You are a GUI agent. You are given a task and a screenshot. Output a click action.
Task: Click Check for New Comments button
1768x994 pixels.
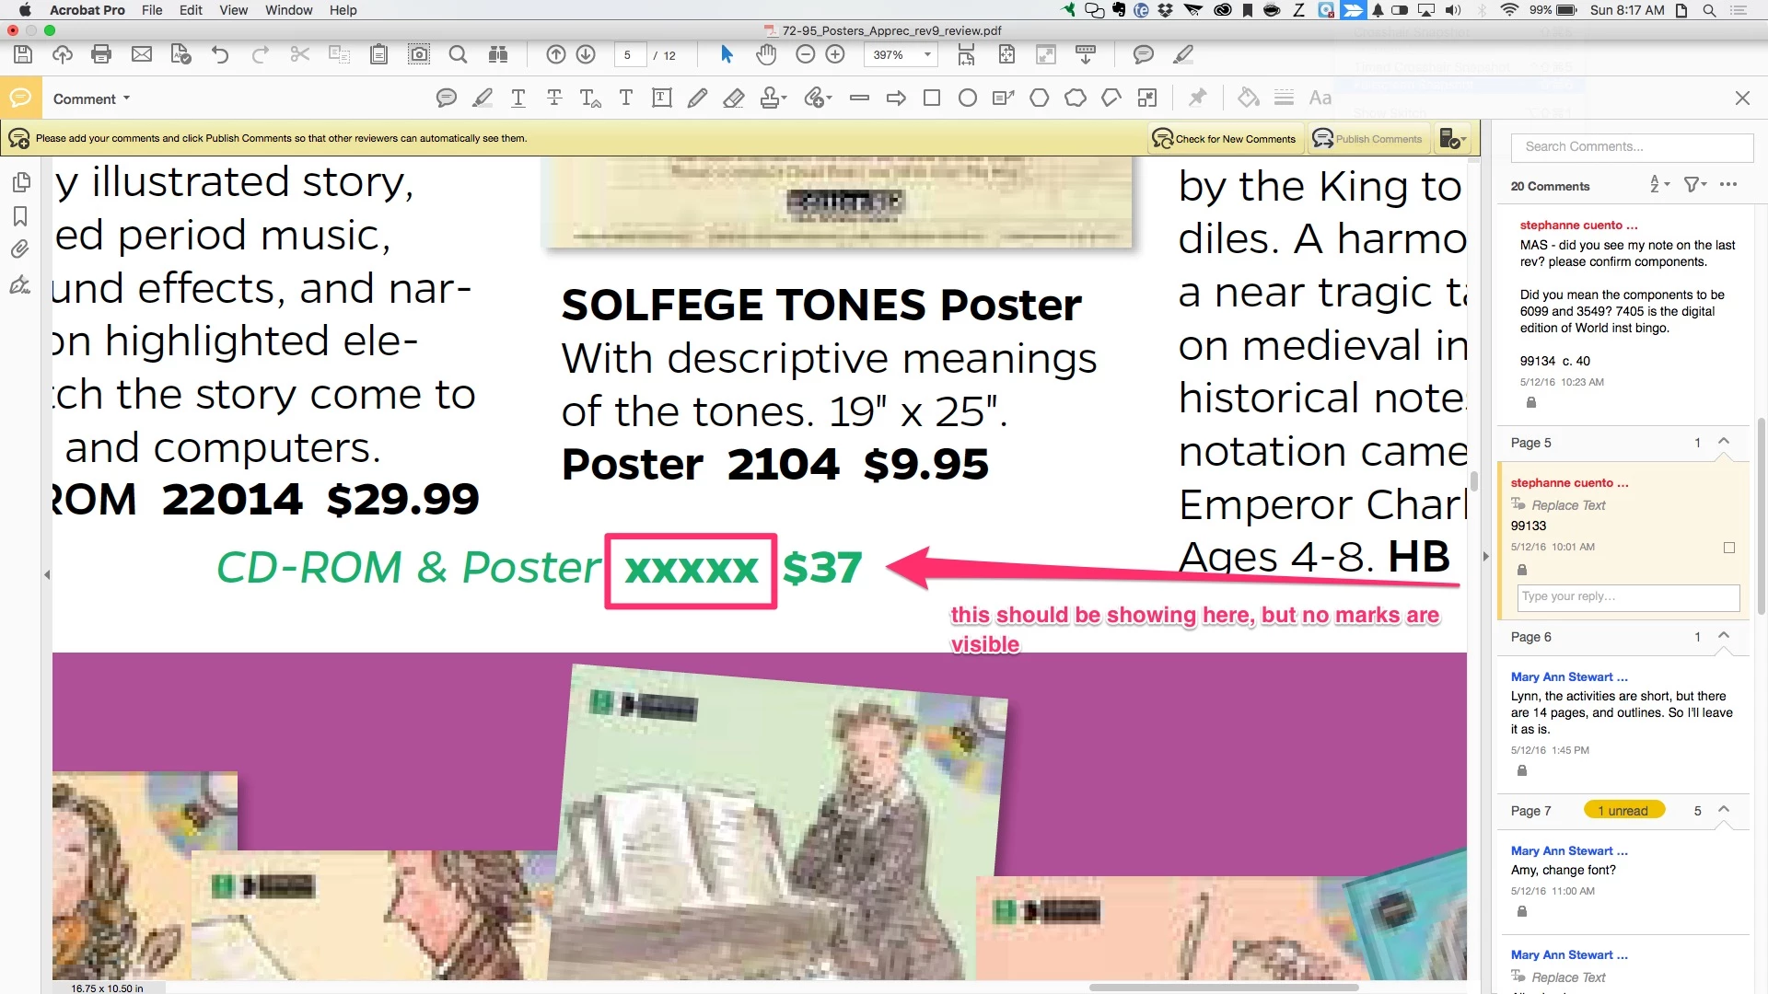pos(1225,139)
